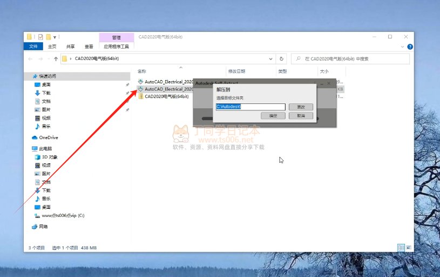
Task: Select 网络 in the navigation pane
Action: 43,227
